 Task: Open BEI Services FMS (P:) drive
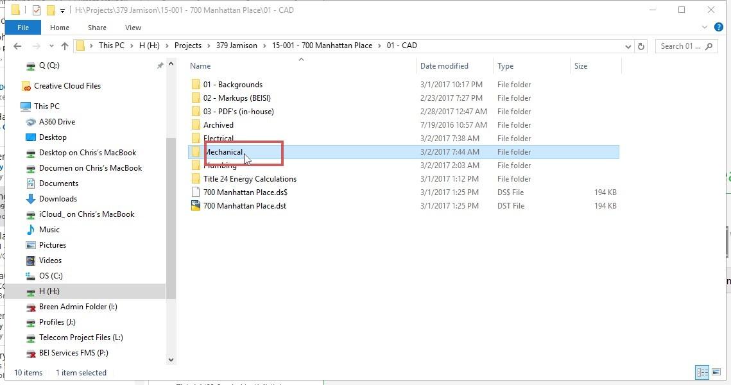pos(73,352)
